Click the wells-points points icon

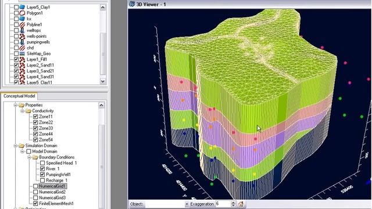pyautogui.click(x=22, y=36)
